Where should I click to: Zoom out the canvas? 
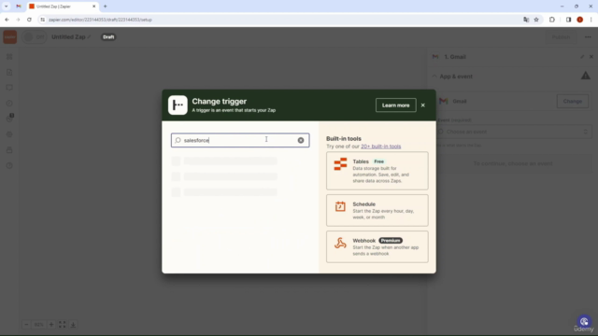click(x=26, y=325)
